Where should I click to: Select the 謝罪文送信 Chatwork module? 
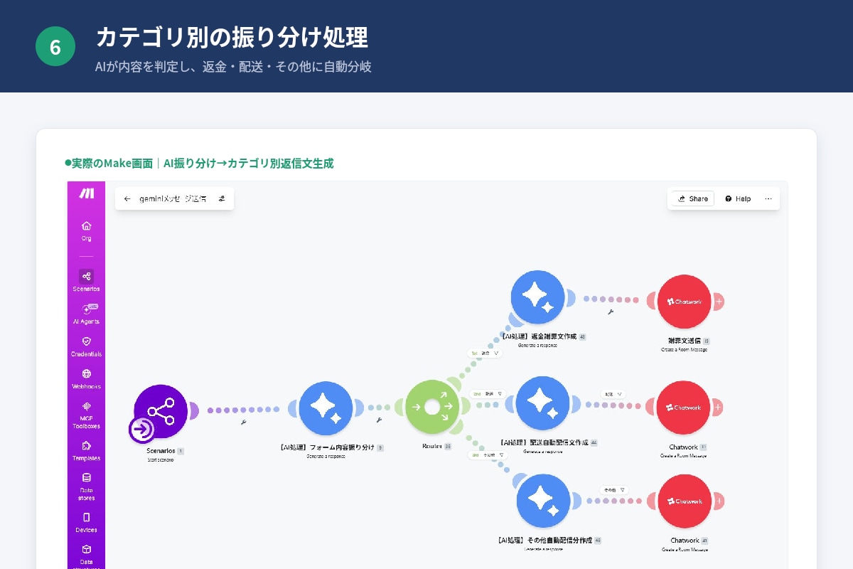pyautogui.click(x=684, y=302)
